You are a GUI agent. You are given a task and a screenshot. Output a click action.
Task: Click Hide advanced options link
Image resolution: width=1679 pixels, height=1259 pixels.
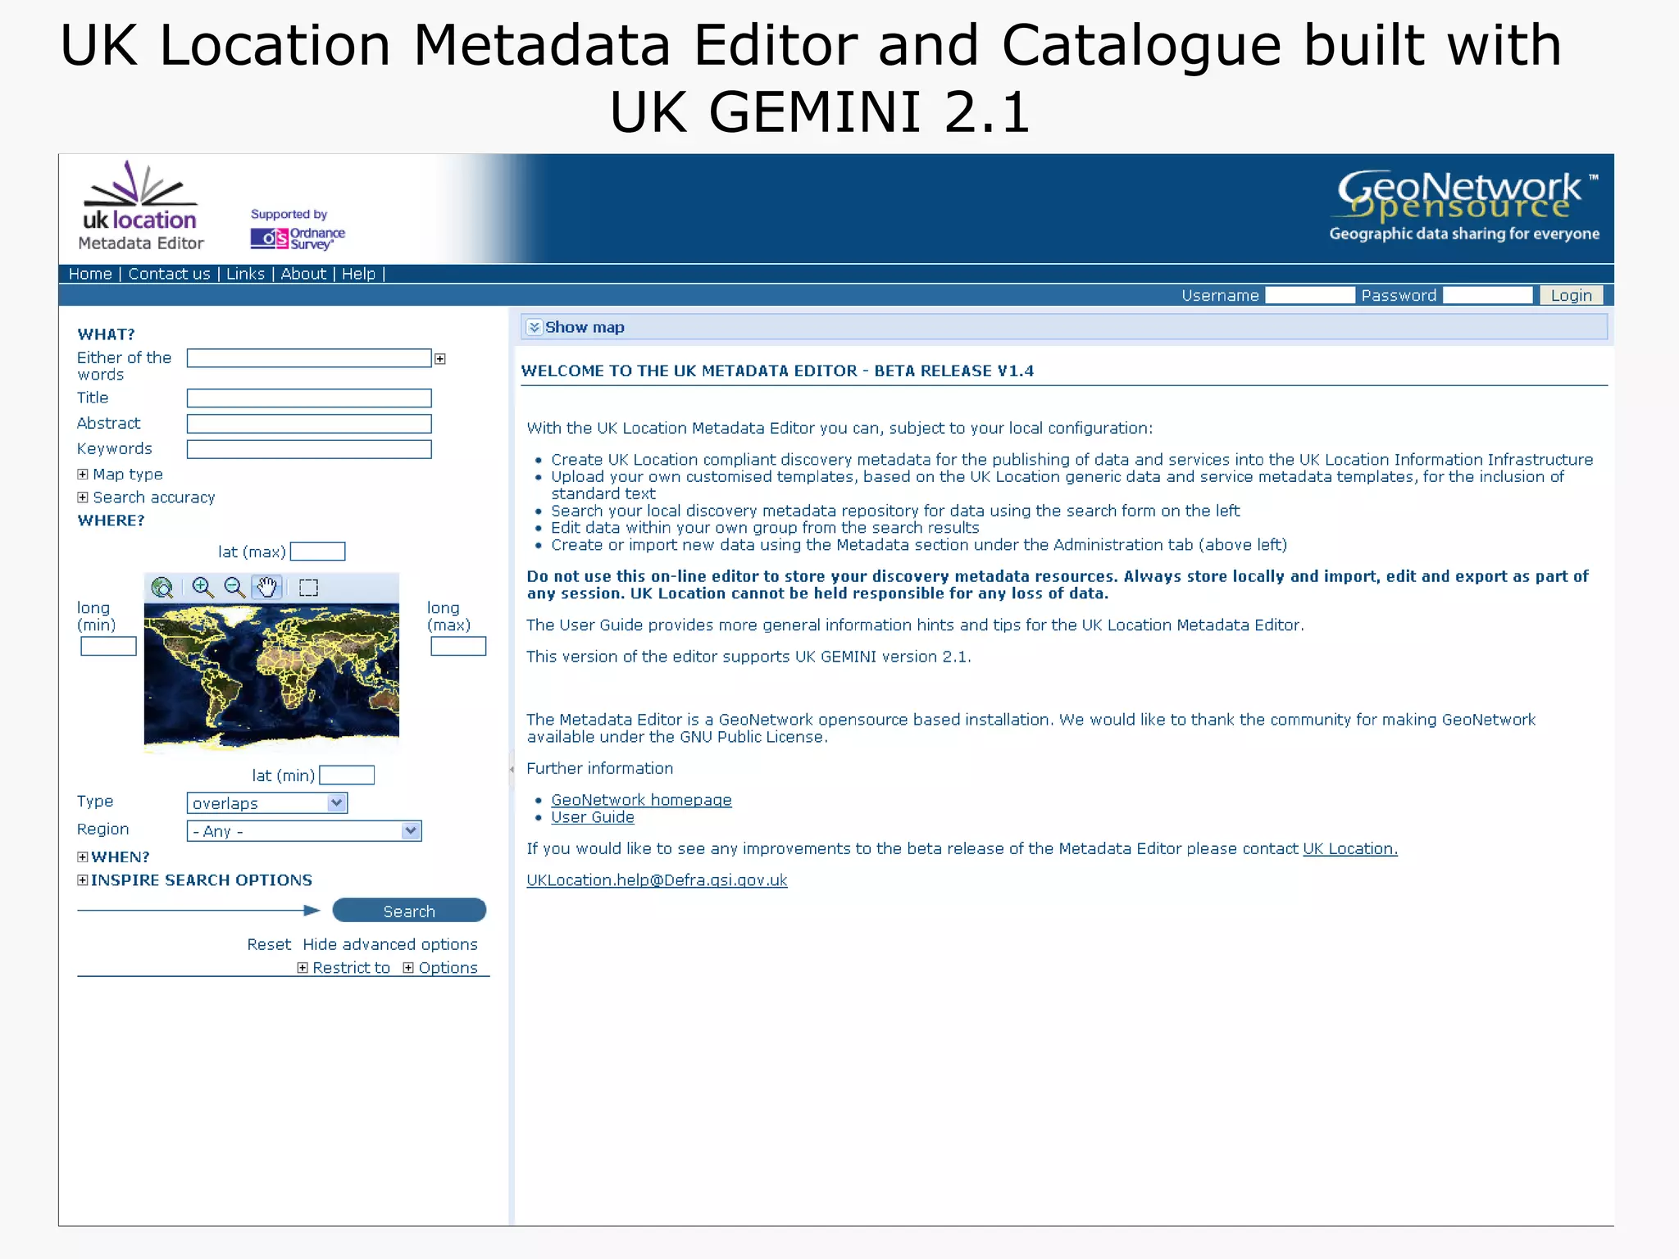[x=390, y=944]
